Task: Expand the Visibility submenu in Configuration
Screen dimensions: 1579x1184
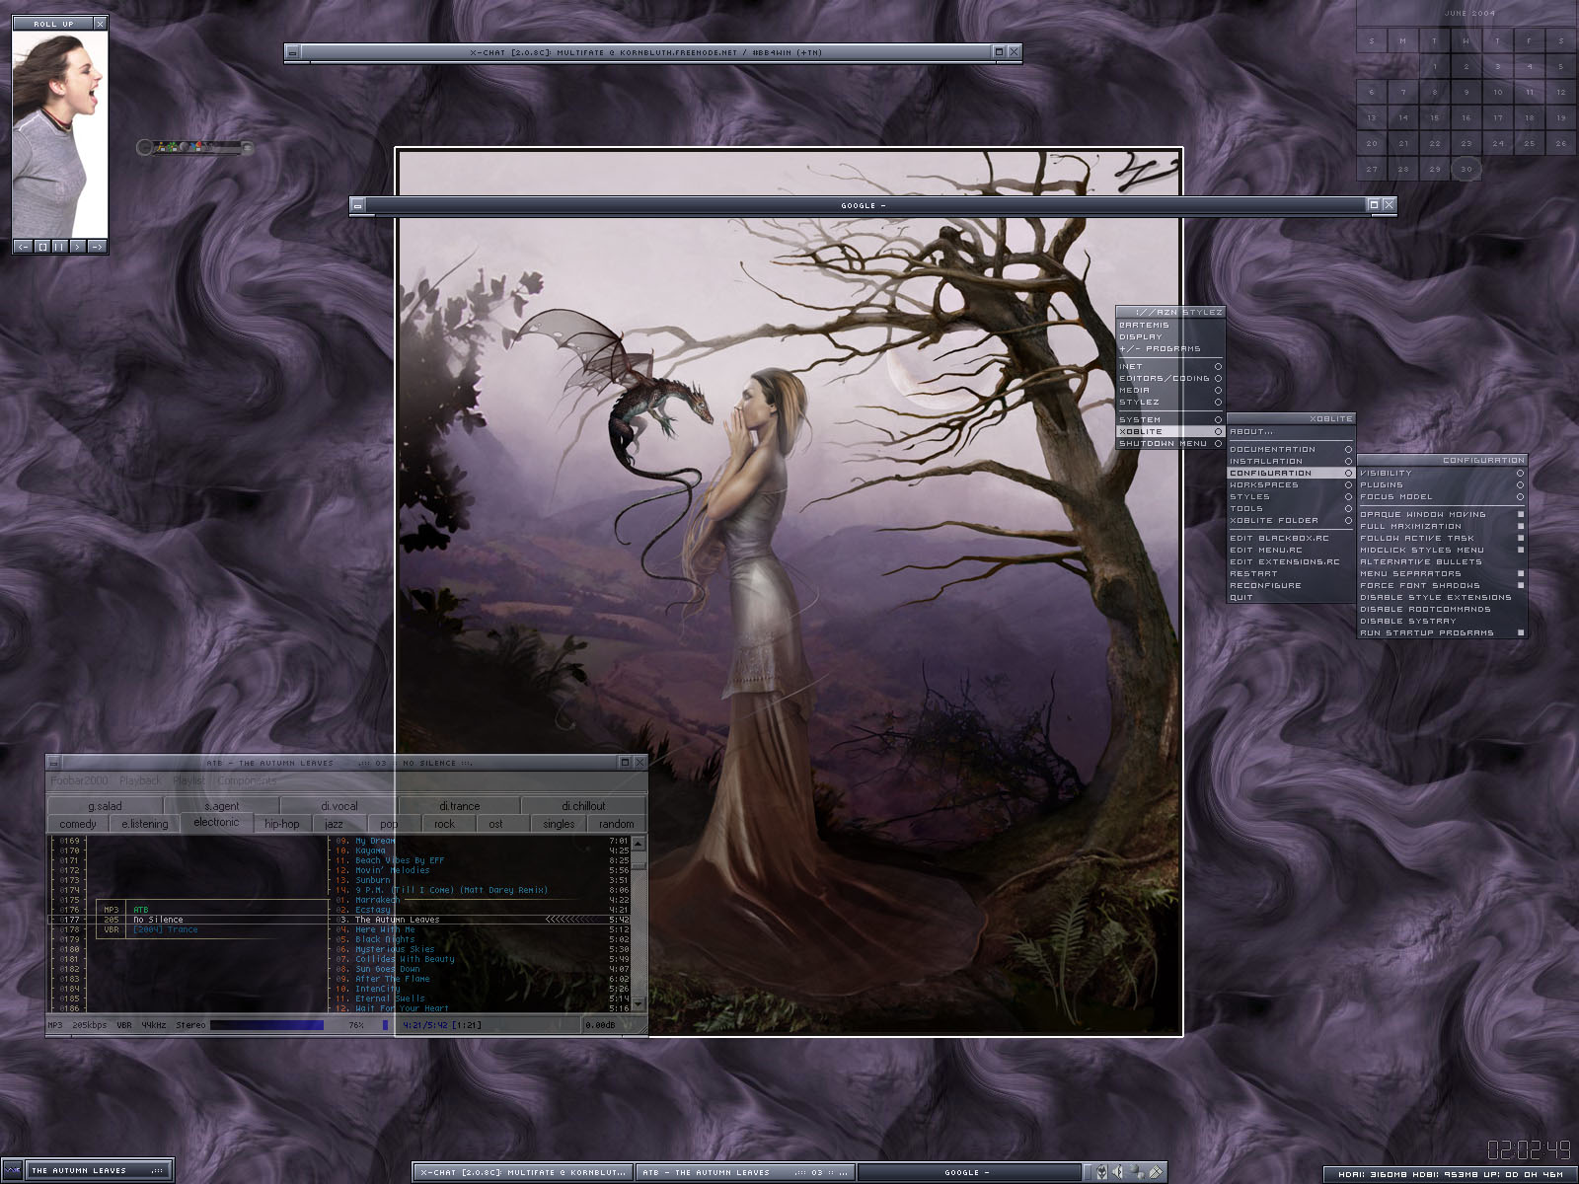Action: click(1442, 473)
